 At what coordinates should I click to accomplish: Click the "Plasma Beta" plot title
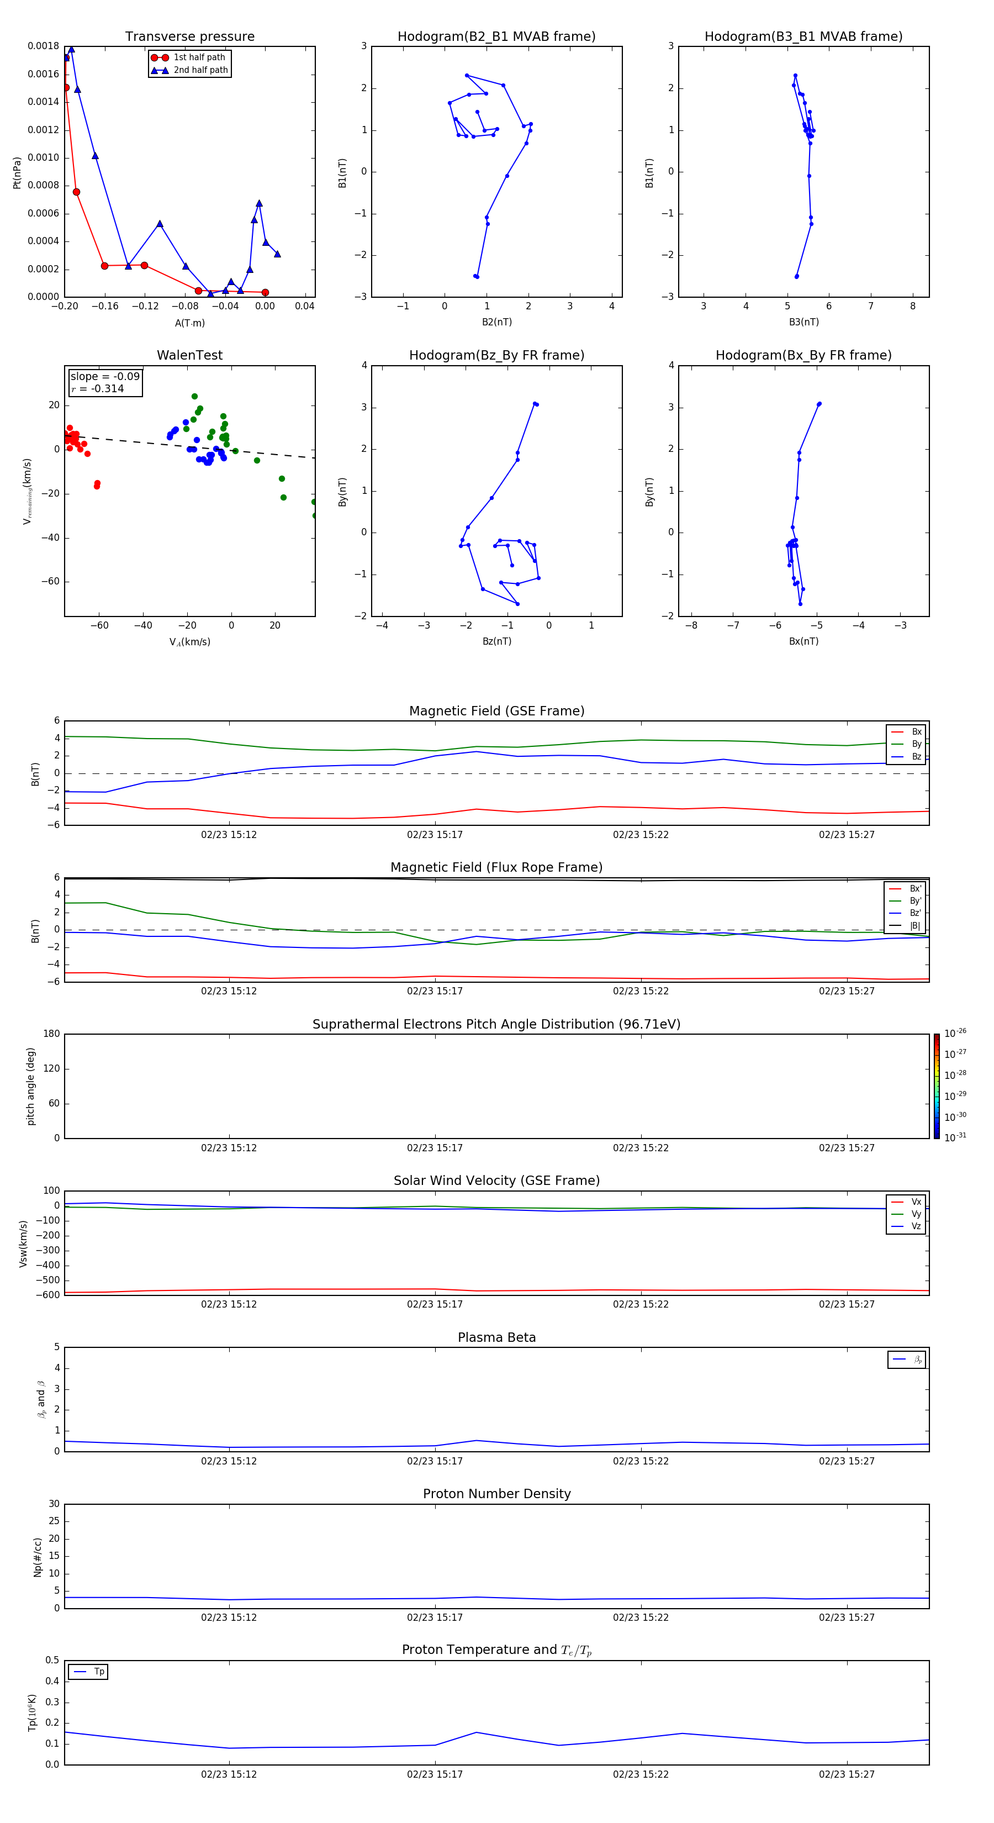pyautogui.click(x=496, y=1338)
